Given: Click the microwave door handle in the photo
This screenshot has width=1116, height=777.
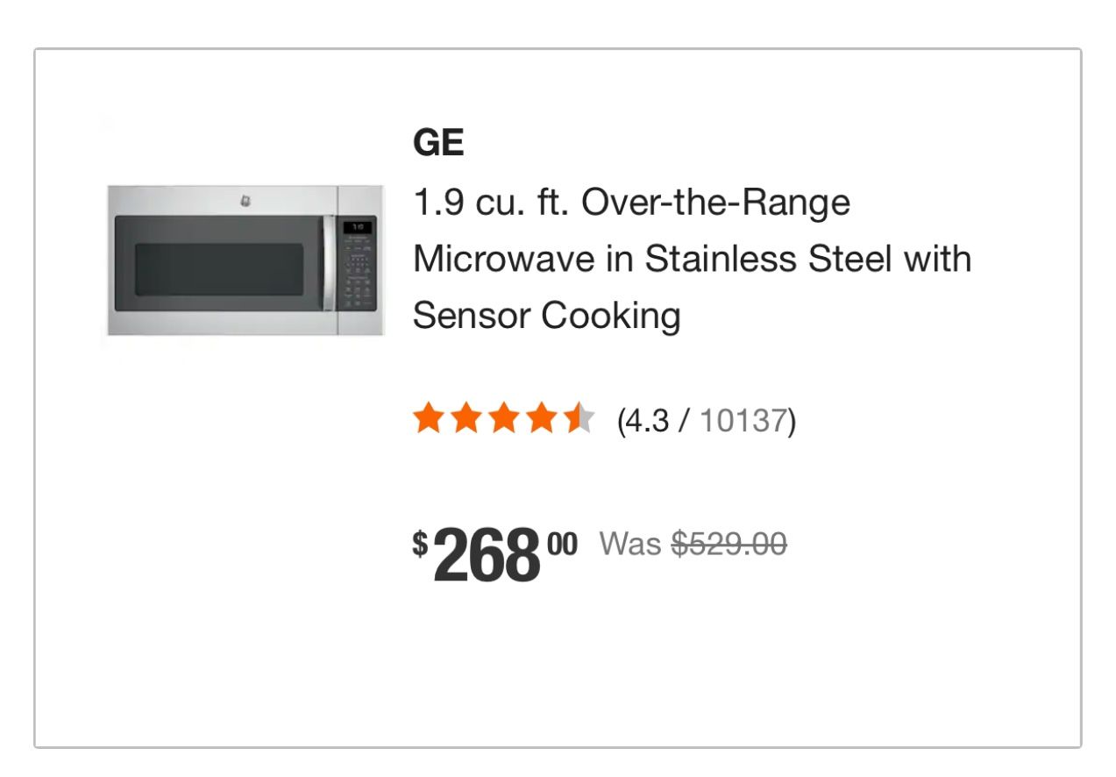Looking at the screenshot, I should click(329, 262).
